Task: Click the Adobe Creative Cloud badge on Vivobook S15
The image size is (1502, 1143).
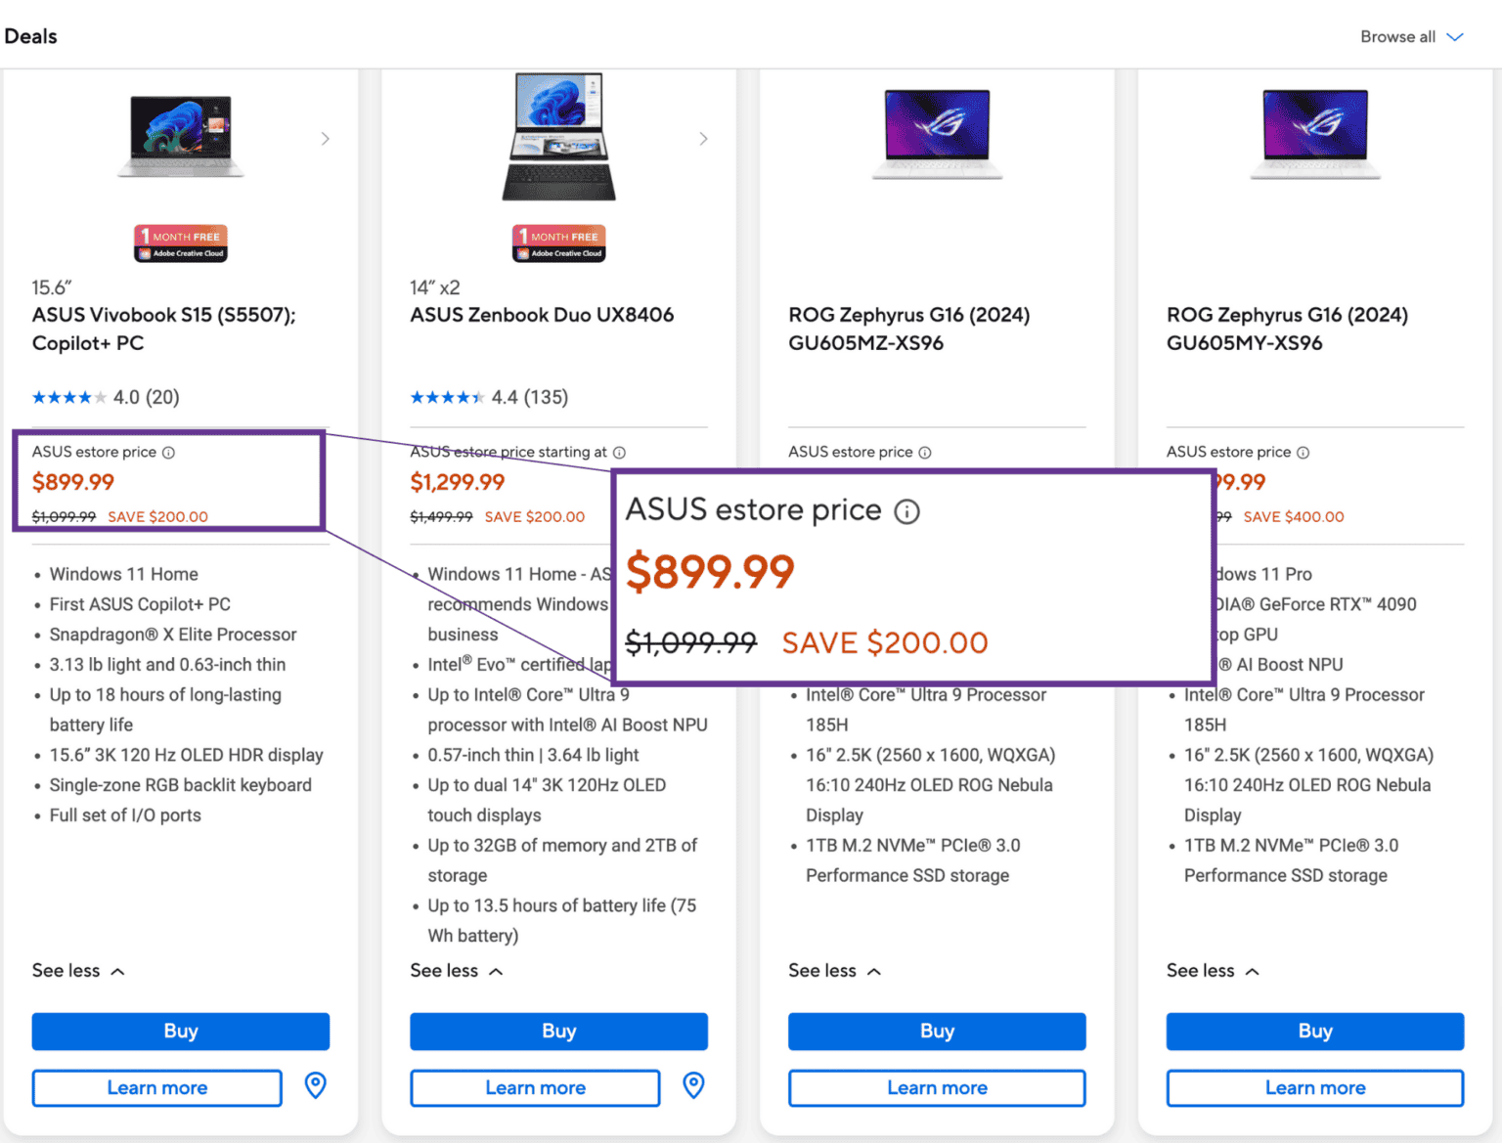Action: pos(180,242)
